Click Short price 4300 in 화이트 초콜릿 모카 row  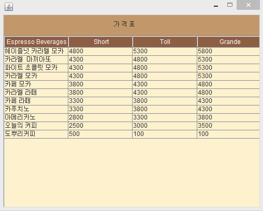100,68
